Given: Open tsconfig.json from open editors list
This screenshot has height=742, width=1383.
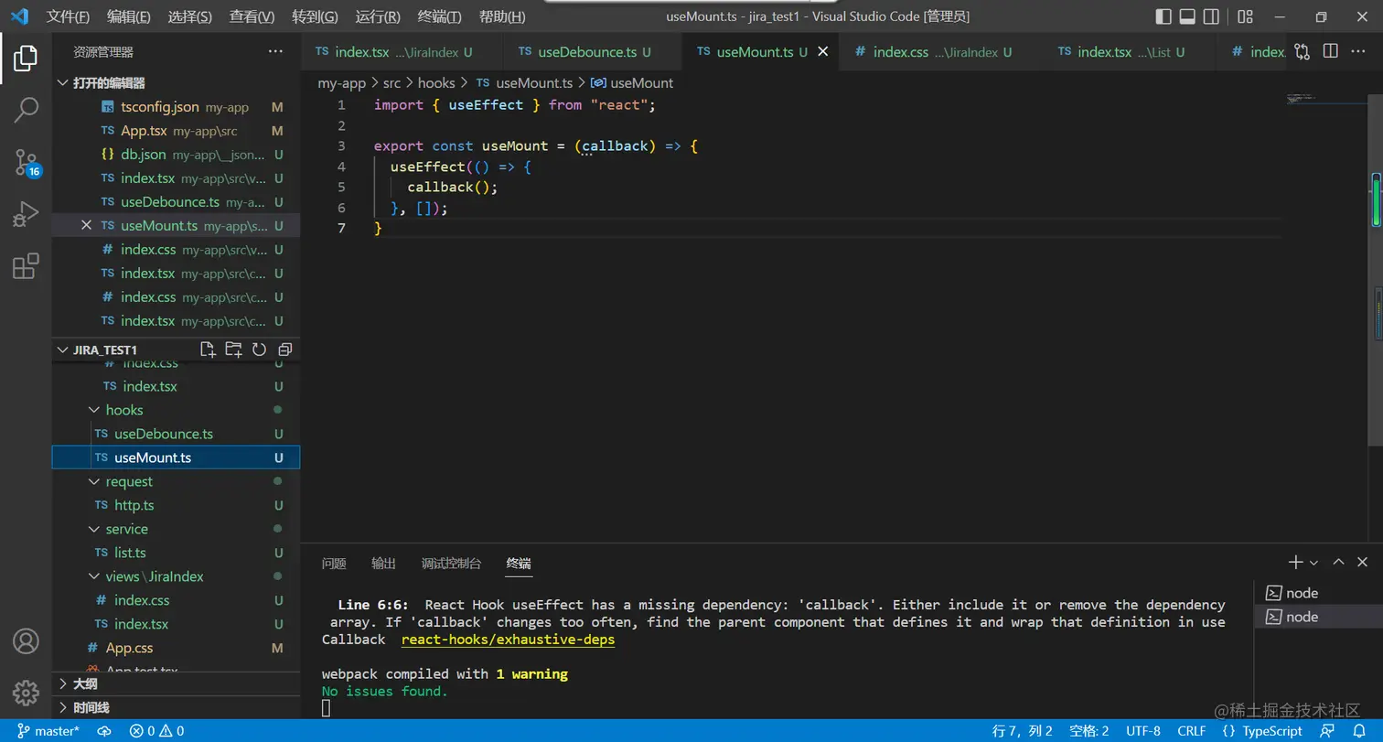Looking at the screenshot, I should tap(176, 107).
